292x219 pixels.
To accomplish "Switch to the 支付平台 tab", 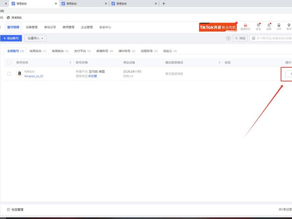I will click(x=82, y=51).
